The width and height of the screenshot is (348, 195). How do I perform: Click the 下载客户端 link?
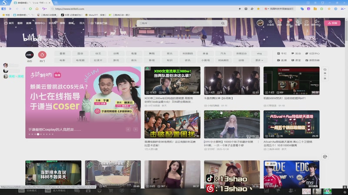pyautogui.click(x=99, y=23)
